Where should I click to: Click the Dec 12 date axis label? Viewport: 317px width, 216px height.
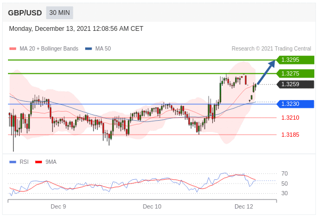pos(244,206)
